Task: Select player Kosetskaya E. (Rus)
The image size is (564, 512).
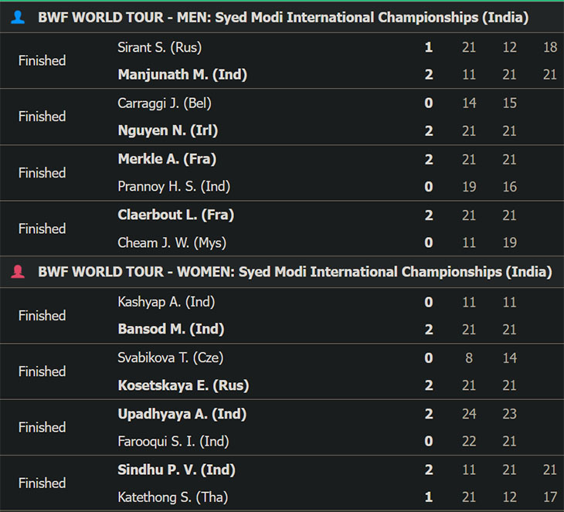Action: (183, 385)
